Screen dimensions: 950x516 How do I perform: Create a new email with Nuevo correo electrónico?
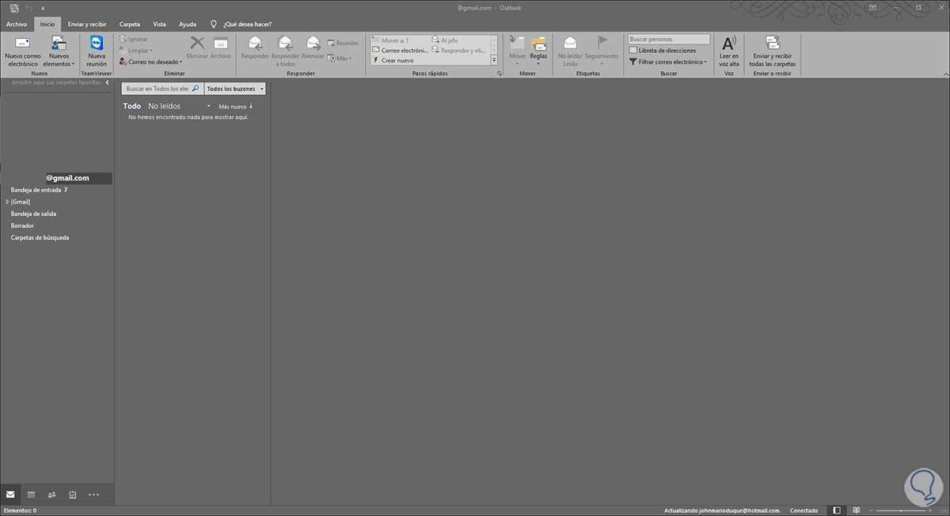(22, 51)
